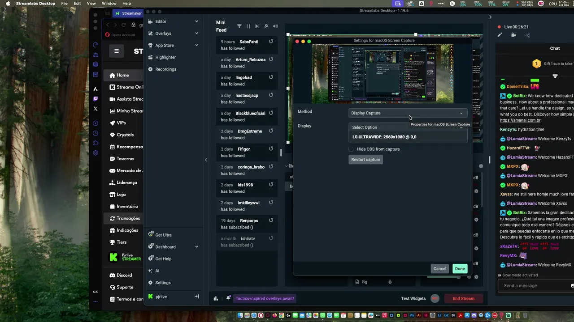Open the Method dropdown showing Display Capture
The height and width of the screenshot is (322, 574).
pyautogui.click(x=408, y=113)
